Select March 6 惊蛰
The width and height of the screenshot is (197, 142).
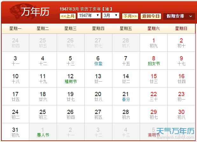pyautogui.click(x=98, y=61)
